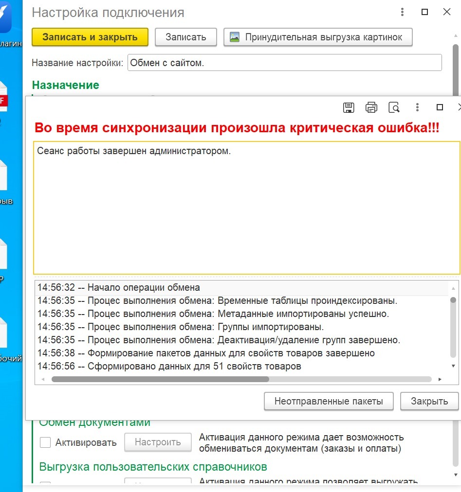Click Принудительная выгрузка картинок button

pos(318,37)
